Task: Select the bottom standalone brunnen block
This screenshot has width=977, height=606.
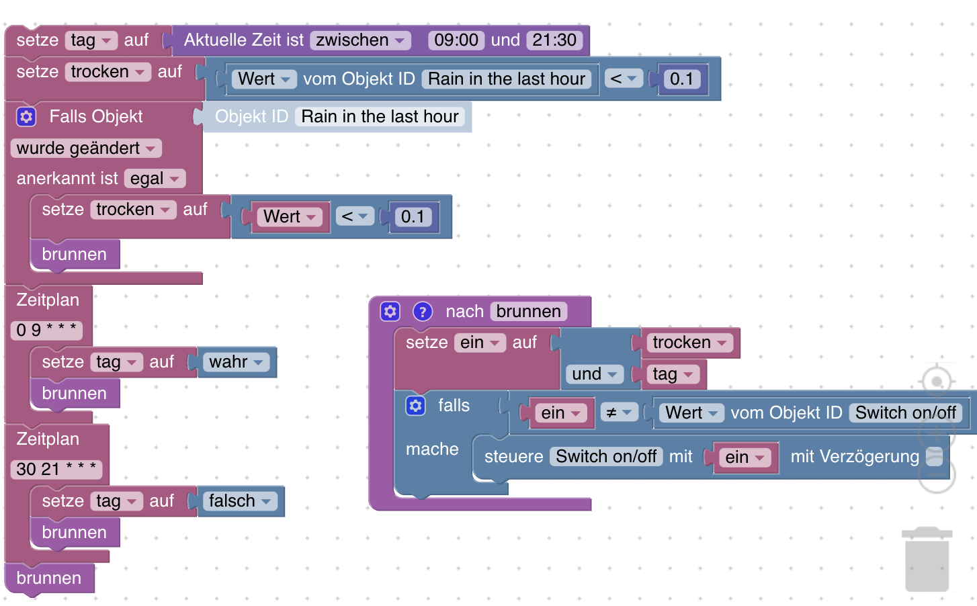Action: [x=49, y=578]
